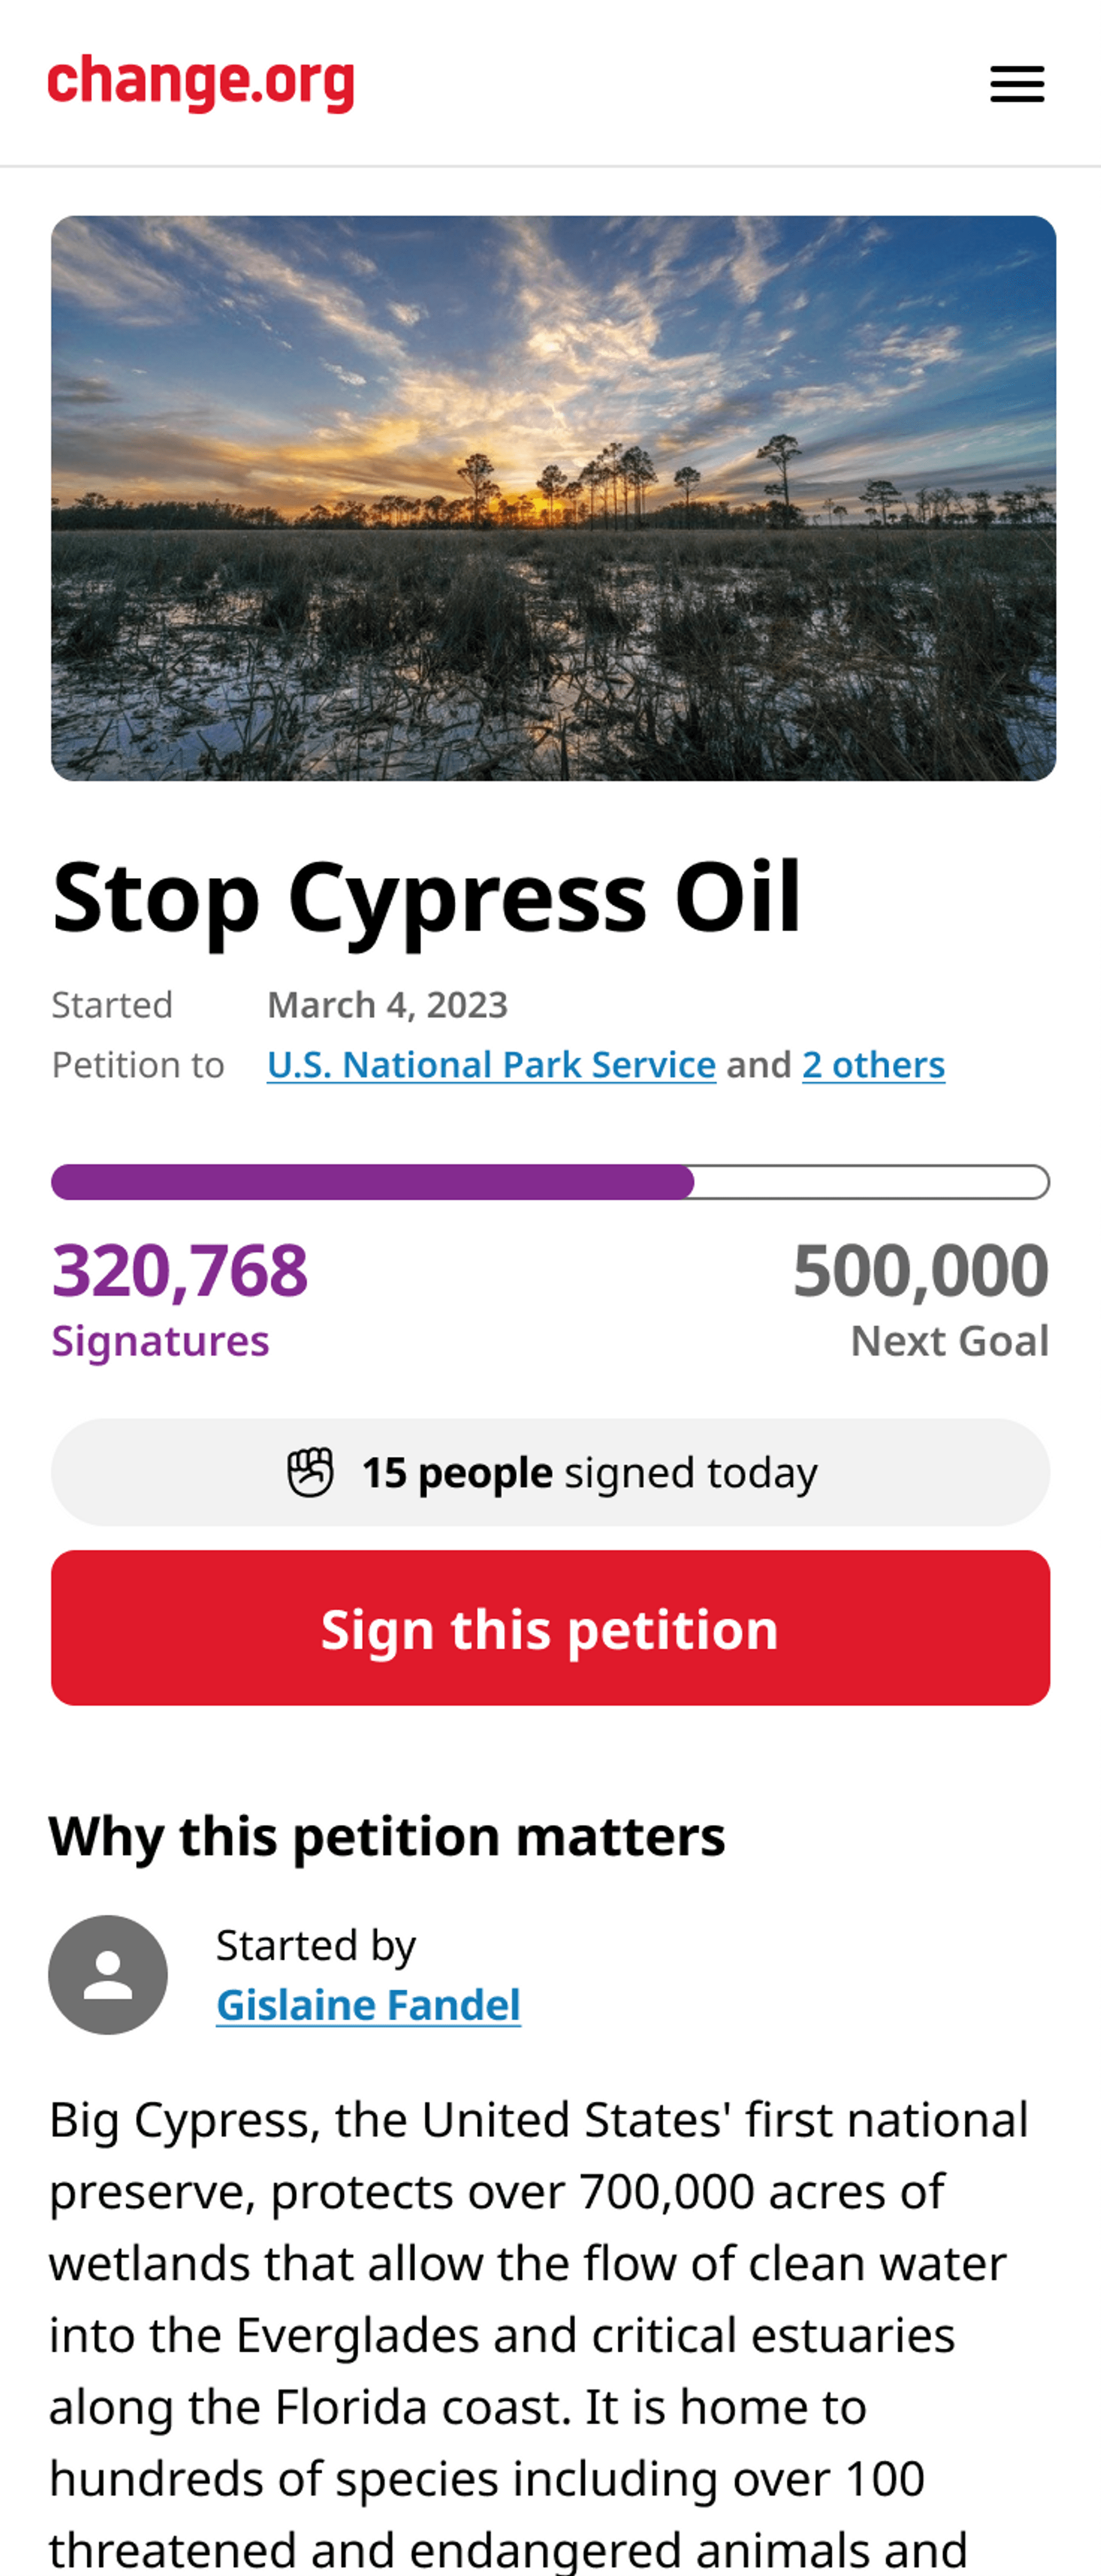Open the wetland sunset petition photo
1101x2576 pixels.
(x=553, y=498)
